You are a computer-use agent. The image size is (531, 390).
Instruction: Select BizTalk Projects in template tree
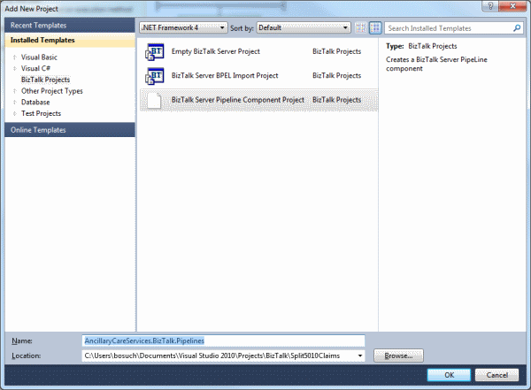point(45,80)
